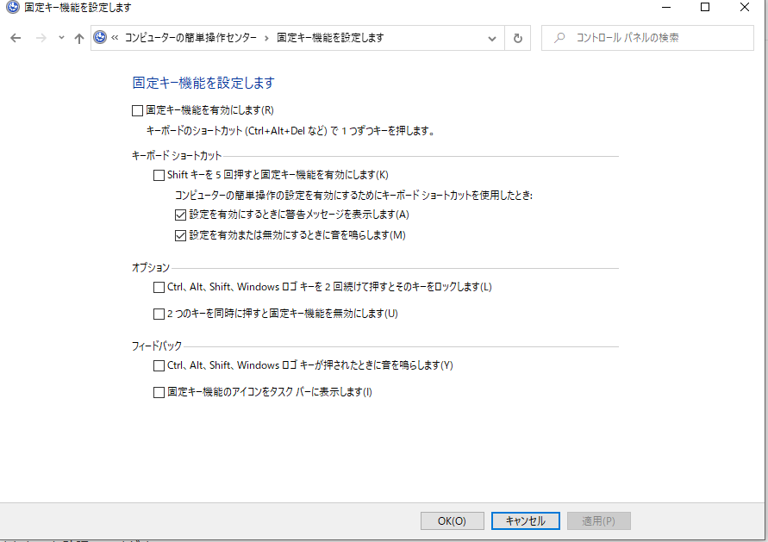Click the back navigation arrow
Screen dimensions: 768x542
15,38
